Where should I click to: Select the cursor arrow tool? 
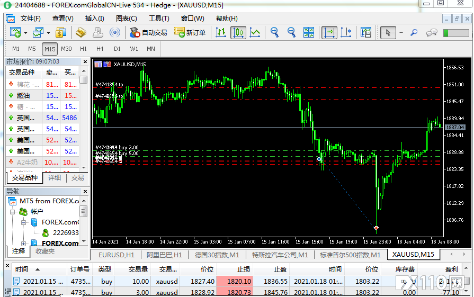[388, 32]
